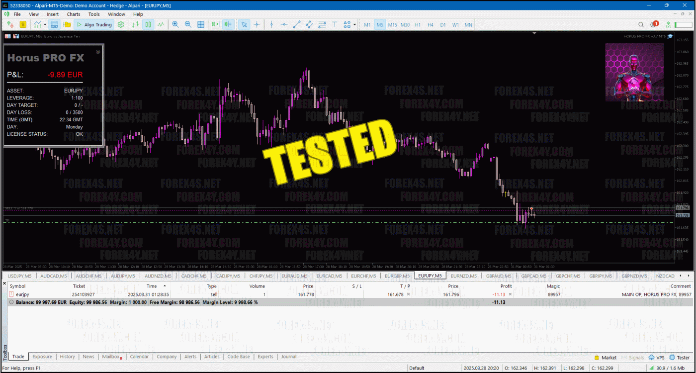Viewport: 696px width, 373px height.
Task: Switch chart to candlestick display
Action: pos(148,24)
